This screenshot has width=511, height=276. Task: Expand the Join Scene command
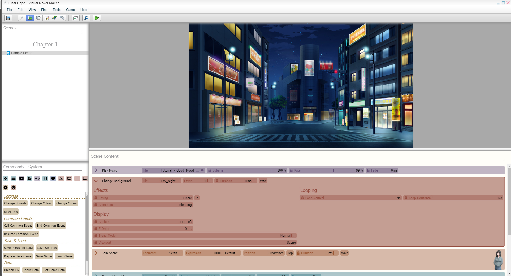96,253
